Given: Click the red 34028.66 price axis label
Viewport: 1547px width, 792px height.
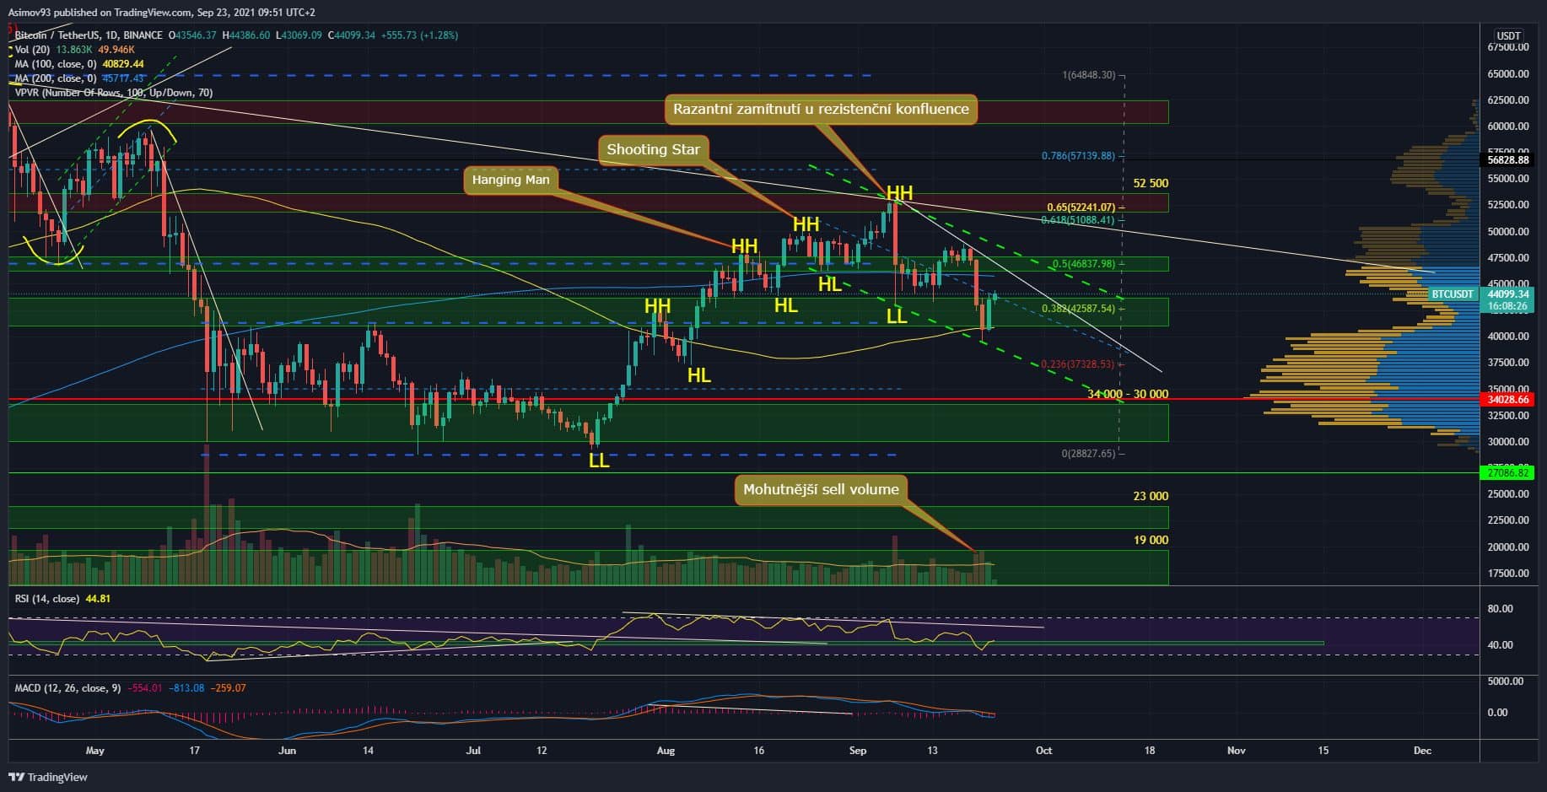Looking at the screenshot, I should coord(1509,400).
